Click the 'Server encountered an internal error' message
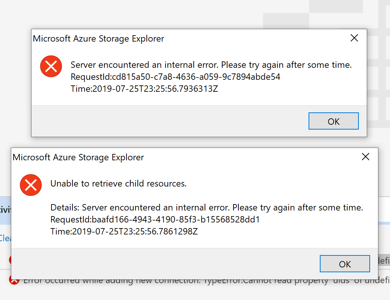The width and height of the screenshot is (390, 300). (x=210, y=64)
